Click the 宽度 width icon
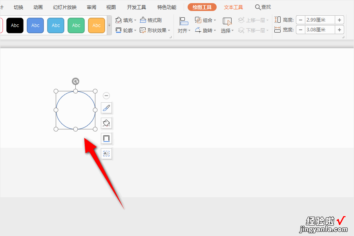Image resolution: width=354 pixels, height=236 pixels. (277, 29)
